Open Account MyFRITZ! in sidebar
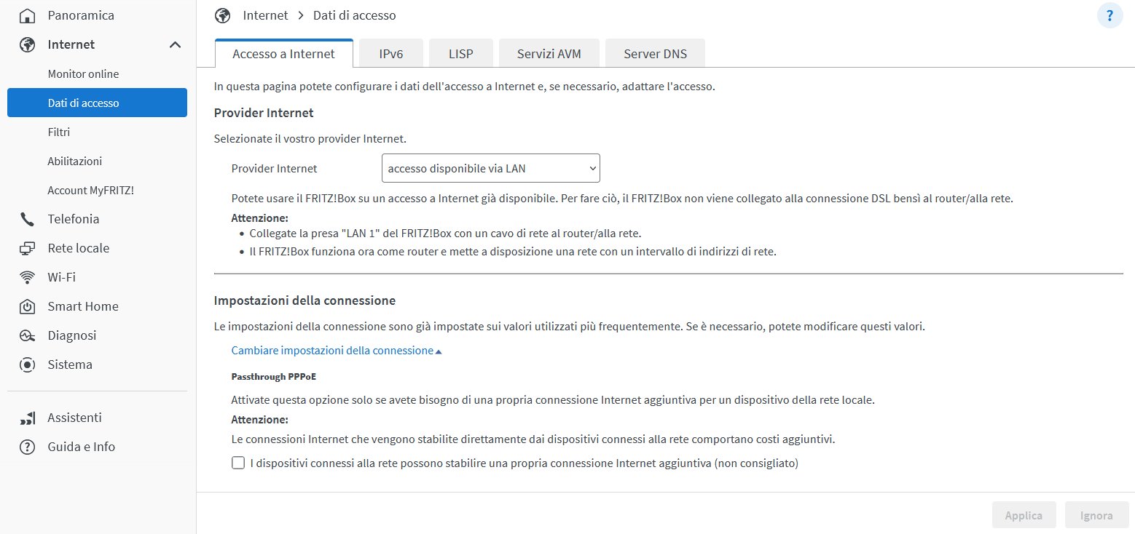The width and height of the screenshot is (1135, 534). 90,190
